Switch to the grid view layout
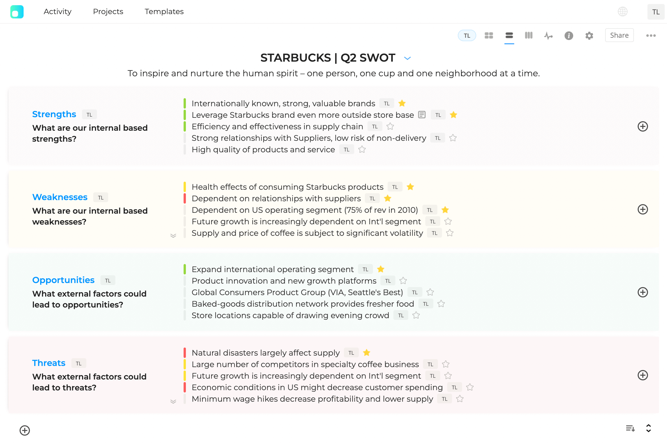The image size is (667, 444). click(x=489, y=35)
